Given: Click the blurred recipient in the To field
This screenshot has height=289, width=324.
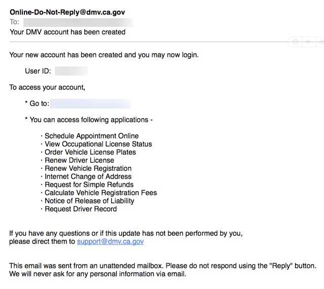Looking at the screenshot, I should coord(78,22).
